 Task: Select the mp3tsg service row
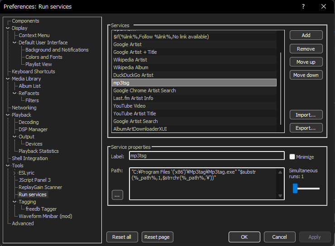[x=194, y=83]
